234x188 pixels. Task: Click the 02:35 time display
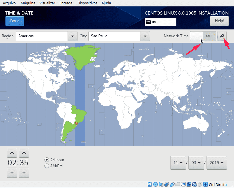(18, 163)
